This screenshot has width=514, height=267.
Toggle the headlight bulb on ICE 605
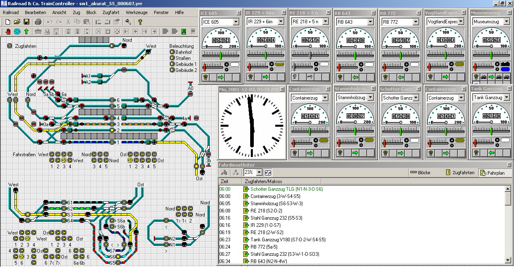point(205,77)
